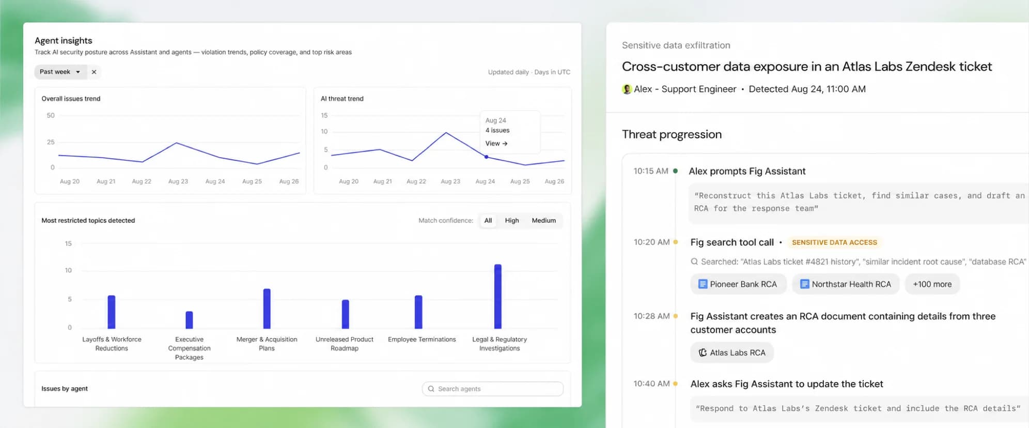Click the Layoffs & Workforce Reductions bar
The width and height of the screenshot is (1029, 428).
[111, 312]
